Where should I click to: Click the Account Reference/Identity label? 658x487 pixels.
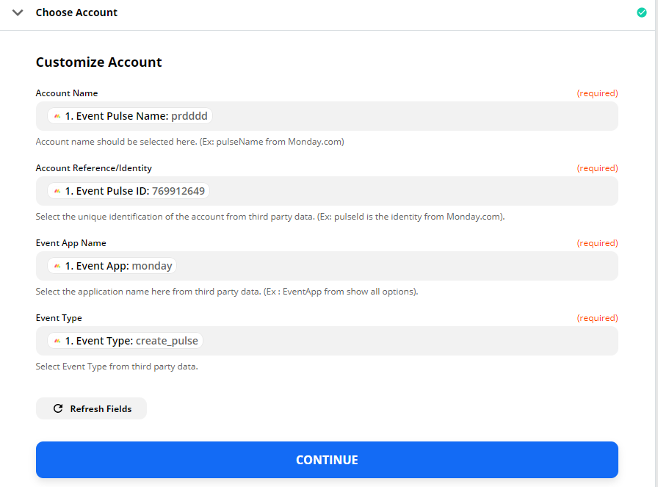[x=93, y=168]
